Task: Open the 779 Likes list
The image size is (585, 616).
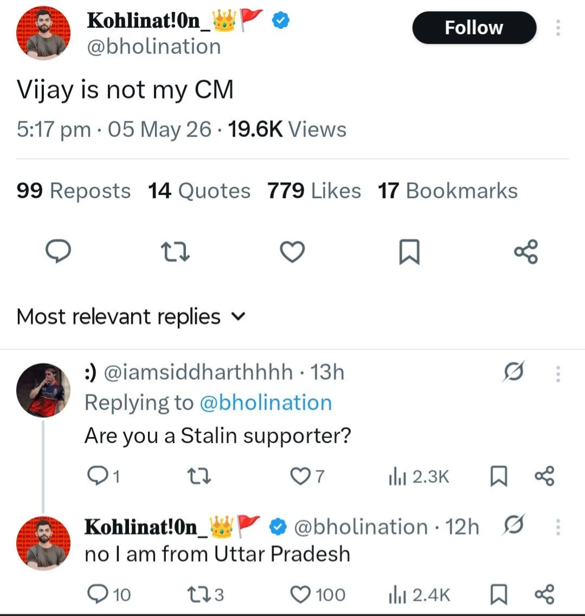Action: click(314, 191)
